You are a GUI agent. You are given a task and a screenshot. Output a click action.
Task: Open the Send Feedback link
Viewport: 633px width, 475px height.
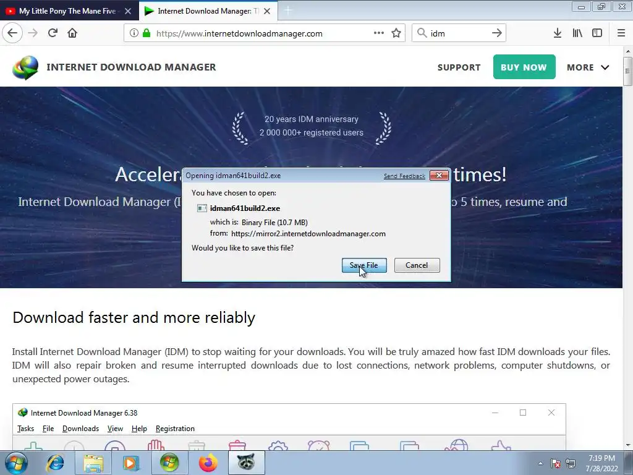(x=404, y=176)
